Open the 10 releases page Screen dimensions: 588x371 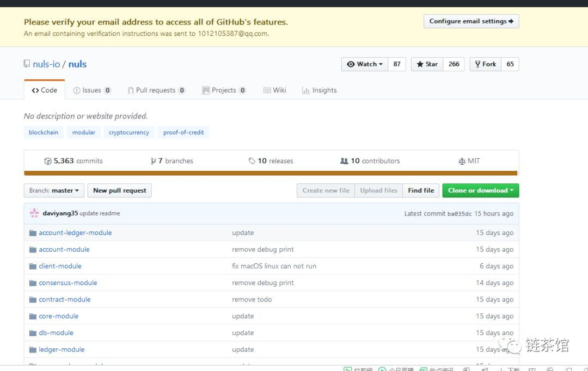[271, 161]
